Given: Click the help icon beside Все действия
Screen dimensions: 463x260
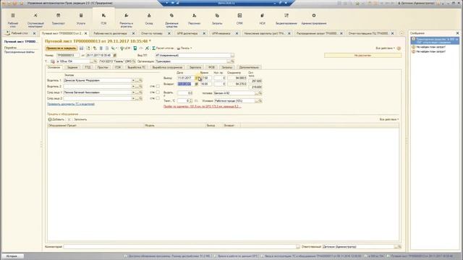Looking at the screenshot, I should click(x=399, y=48).
